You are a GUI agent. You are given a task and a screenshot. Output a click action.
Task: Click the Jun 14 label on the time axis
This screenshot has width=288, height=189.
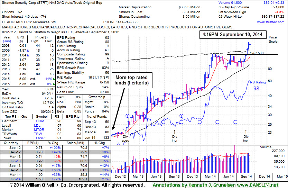tap(228, 177)
